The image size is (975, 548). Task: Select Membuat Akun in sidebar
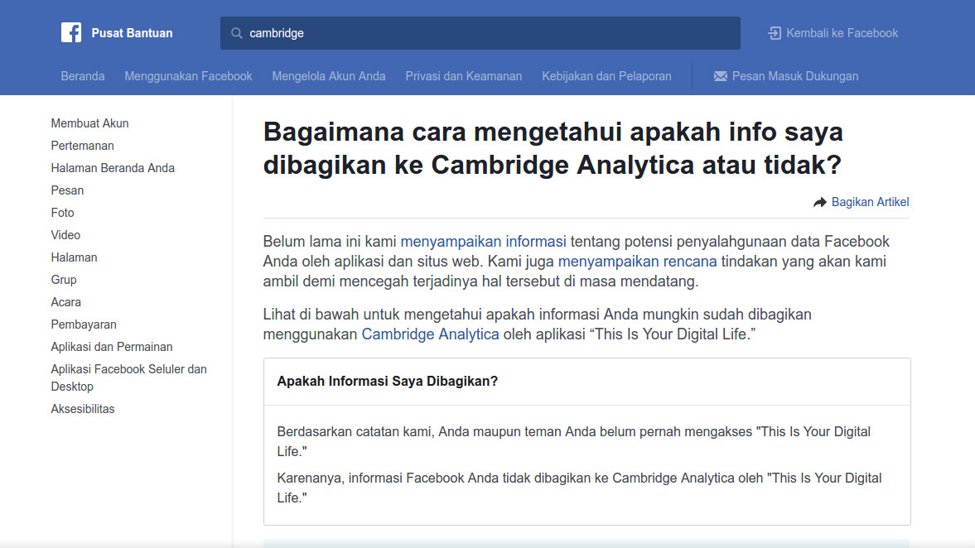point(89,123)
